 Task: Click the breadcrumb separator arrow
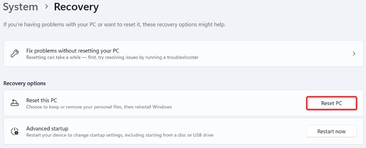[46, 7]
